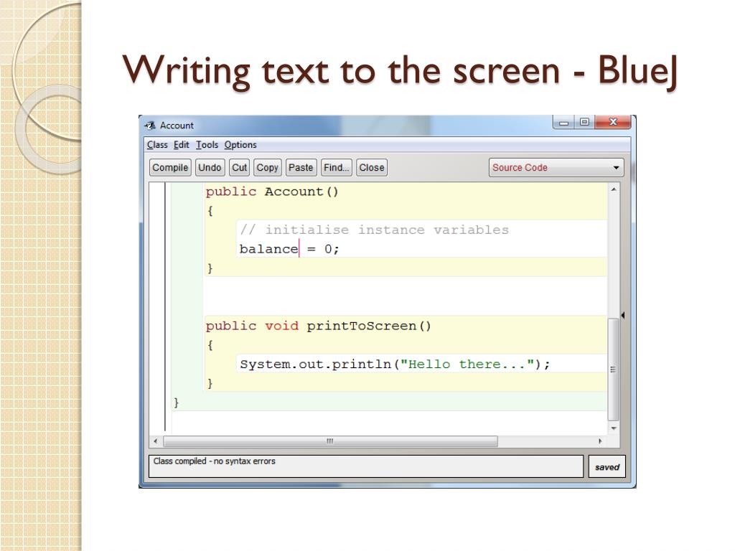Screen dimensions: 735x551
Task: Click 'Class compiled - no syntax errors' message
Action: tap(214, 461)
